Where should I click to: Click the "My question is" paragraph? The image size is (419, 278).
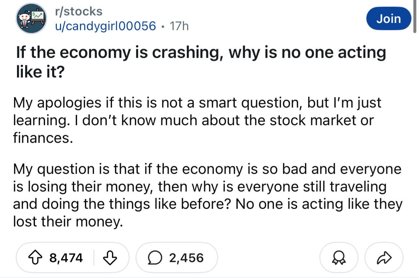pos(207,195)
